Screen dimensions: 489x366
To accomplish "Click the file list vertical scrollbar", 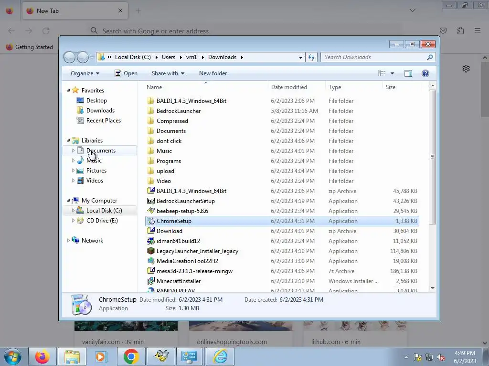I will click(x=432, y=156).
